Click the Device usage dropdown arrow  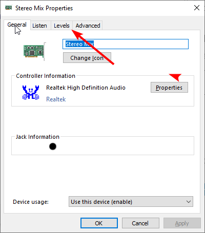tap(189, 202)
